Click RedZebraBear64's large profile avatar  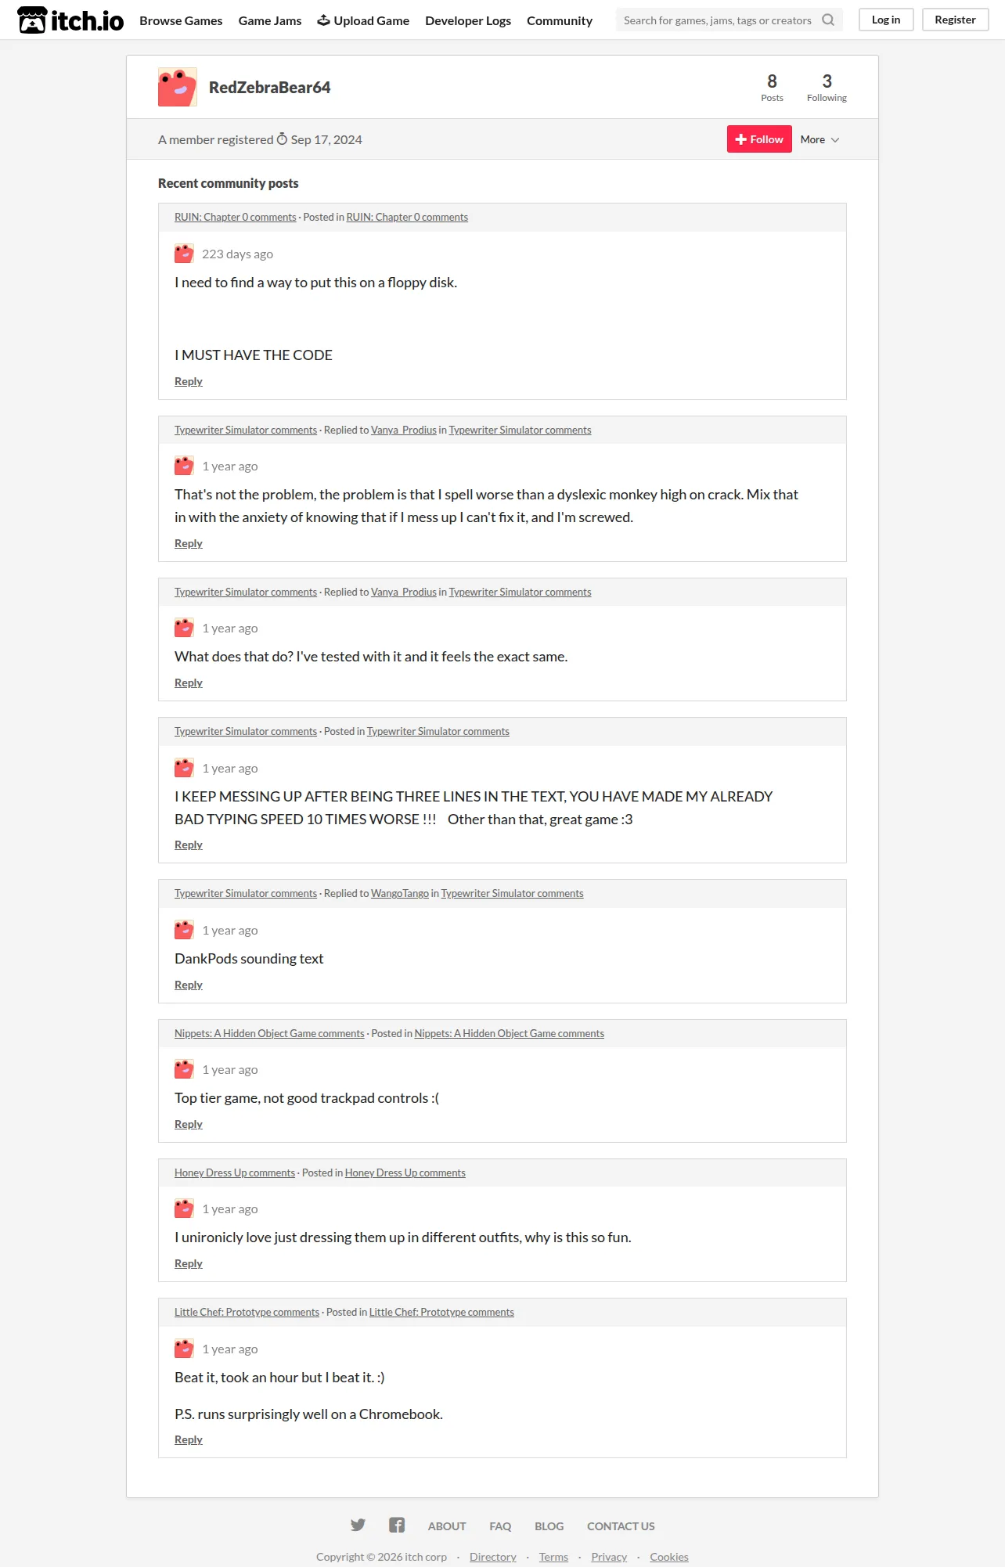pyautogui.click(x=178, y=87)
